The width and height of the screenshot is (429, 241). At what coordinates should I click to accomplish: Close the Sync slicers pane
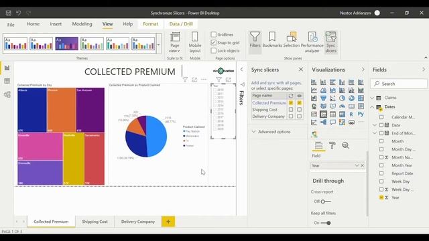tap(301, 70)
